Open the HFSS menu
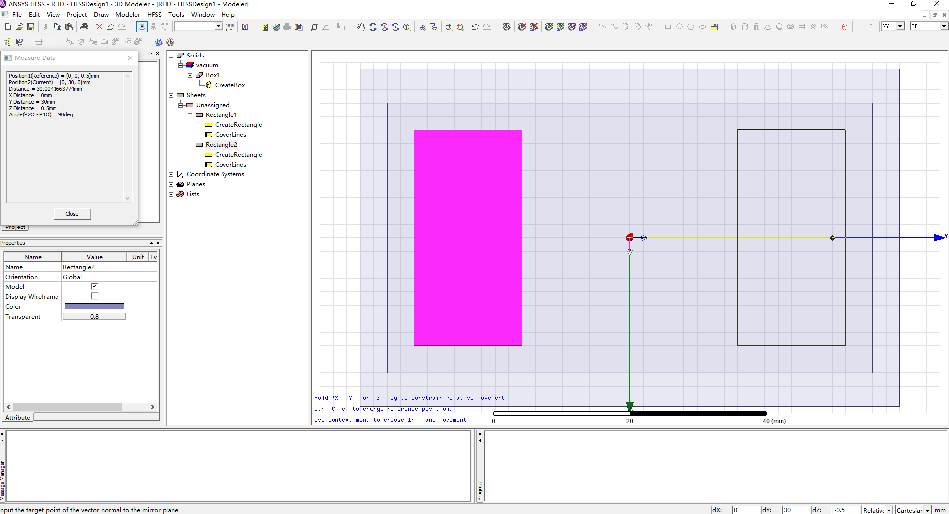Viewport: 949px width, 514px height. tap(154, 15)
